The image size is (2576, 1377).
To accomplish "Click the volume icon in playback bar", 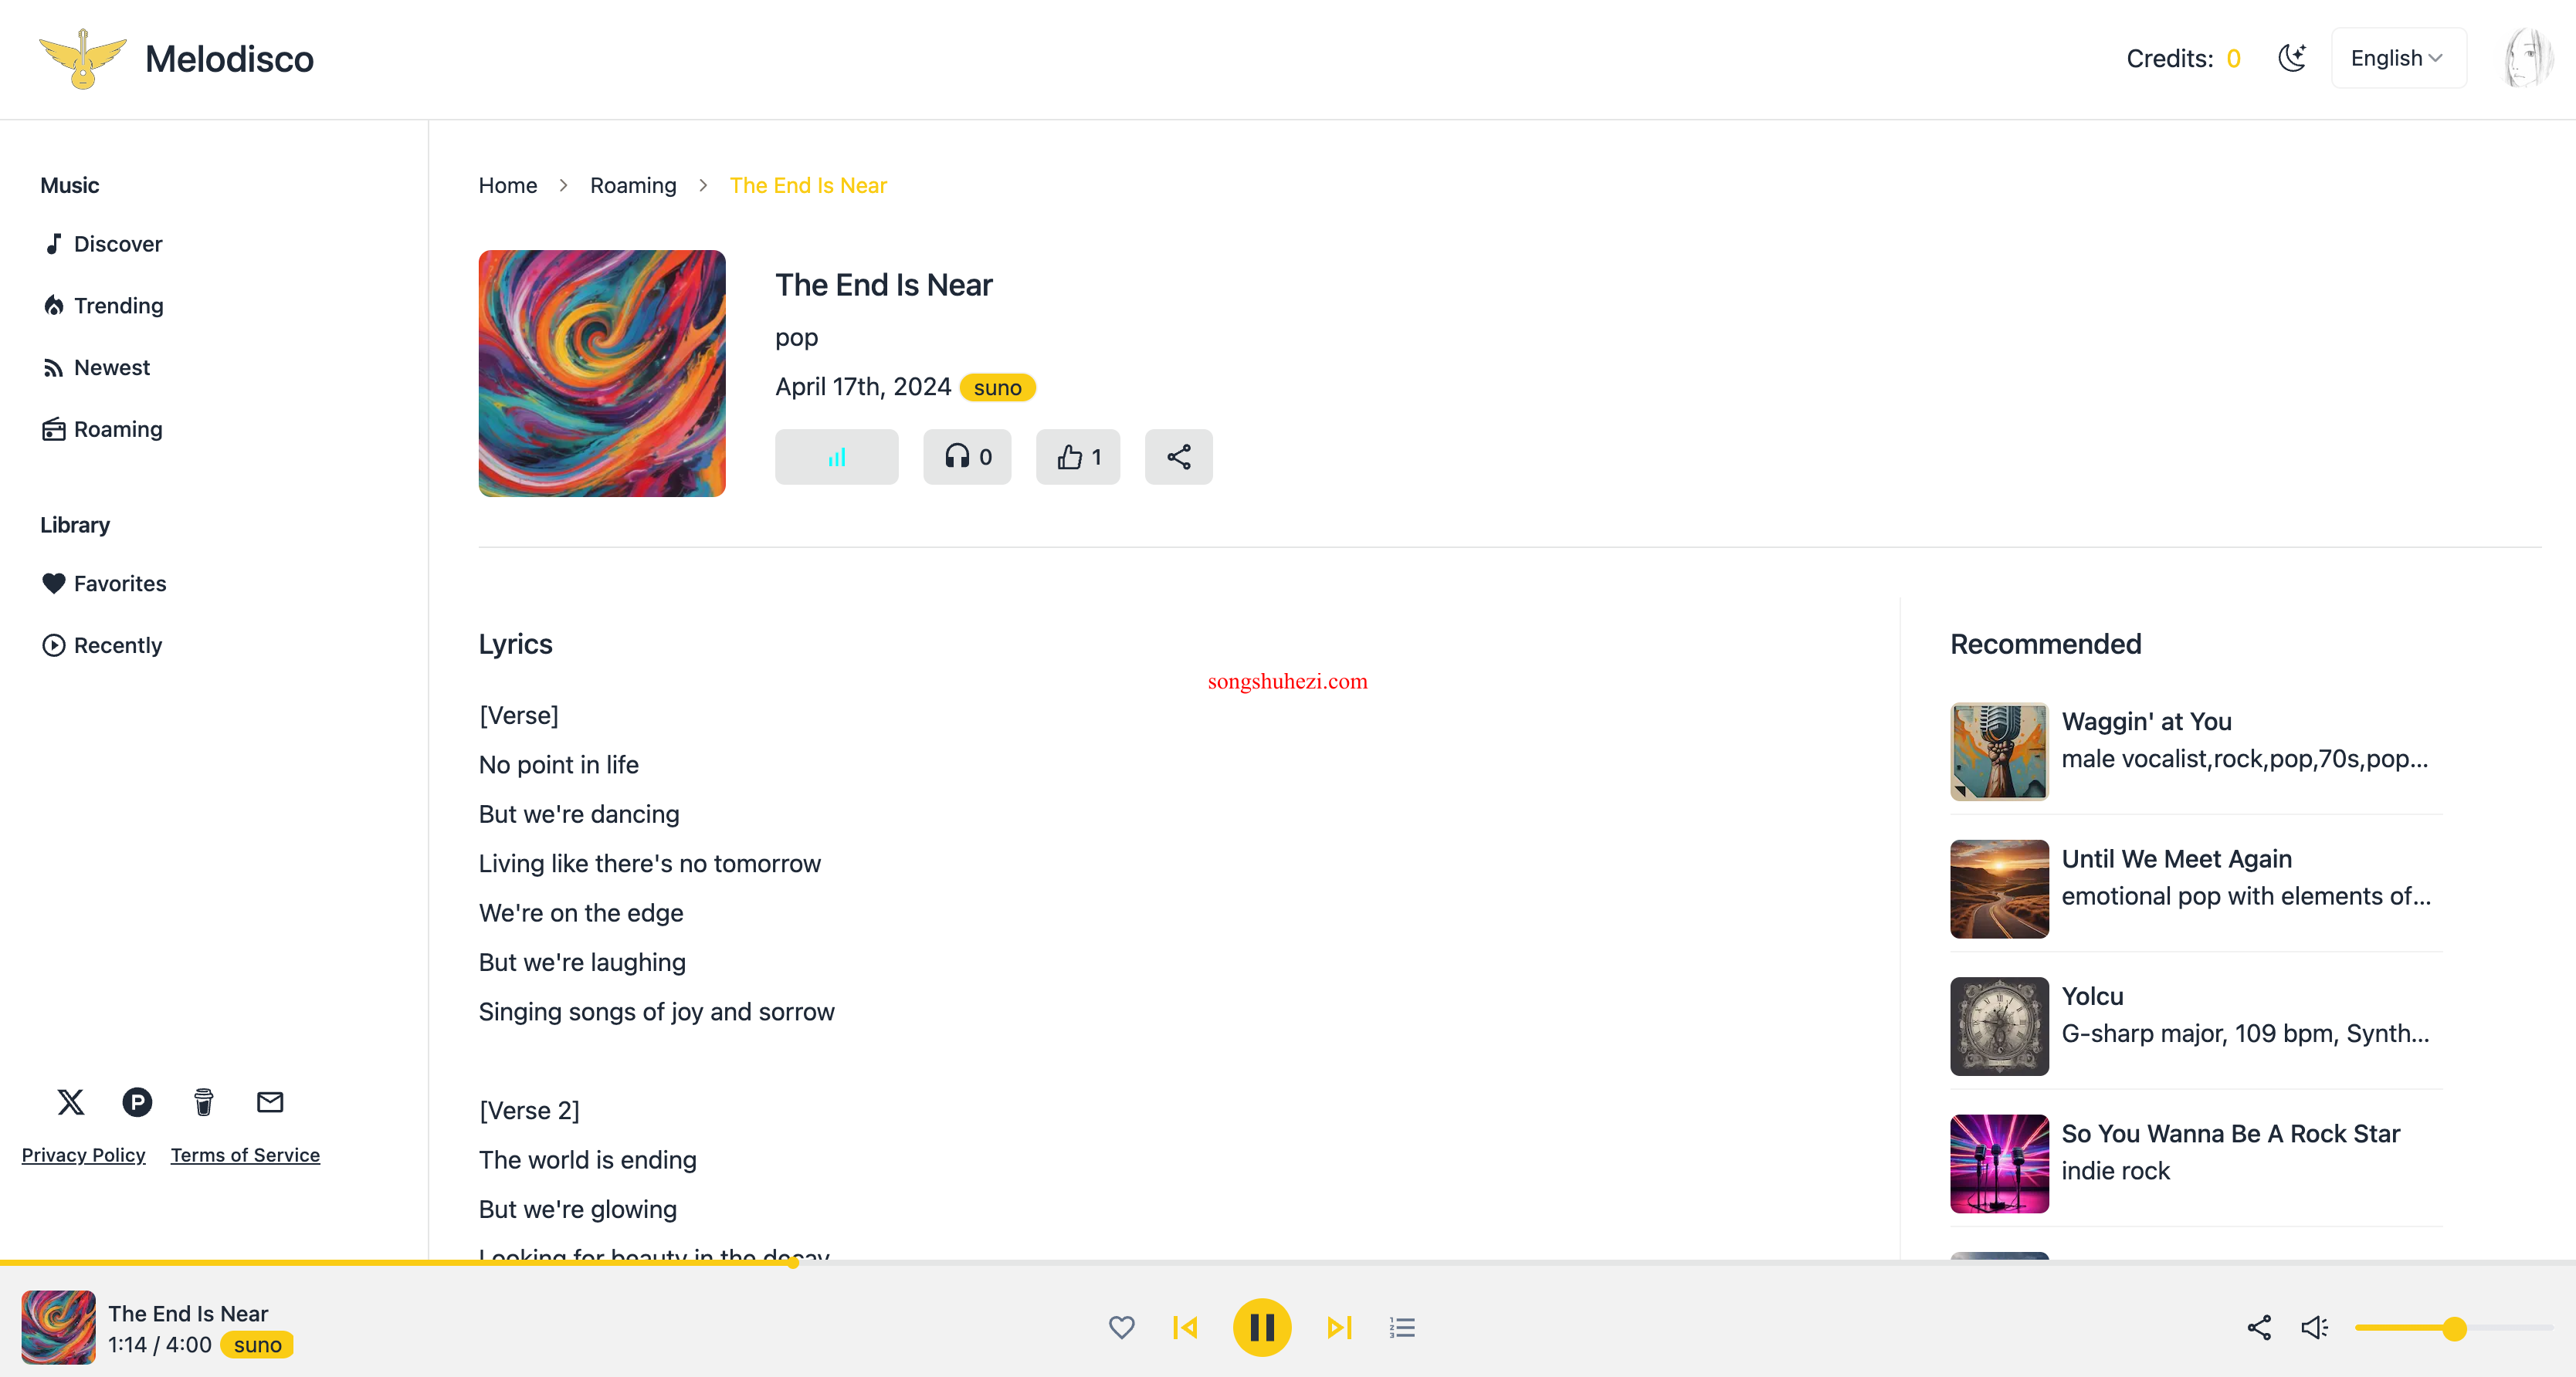I will pos(2313,1328).
